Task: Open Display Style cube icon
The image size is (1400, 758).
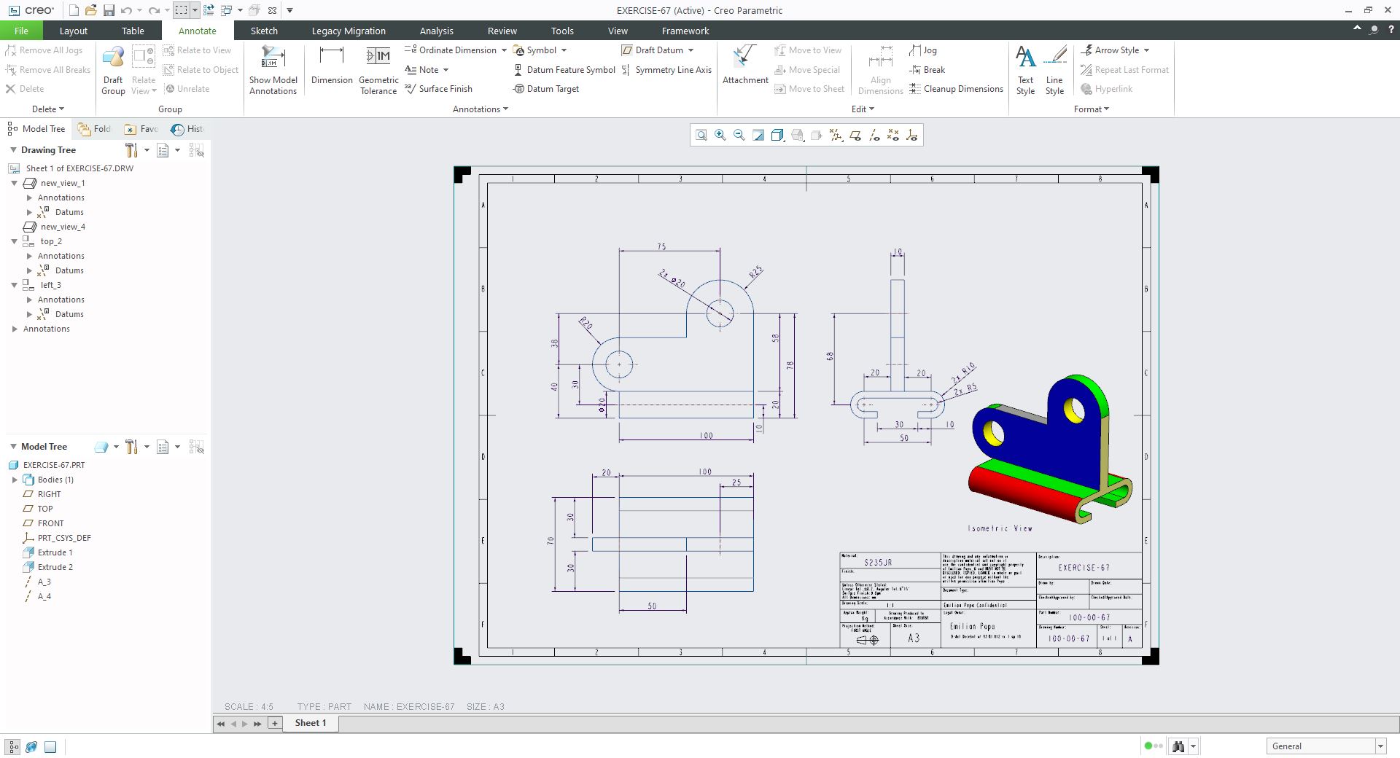Action: (777, 135)
